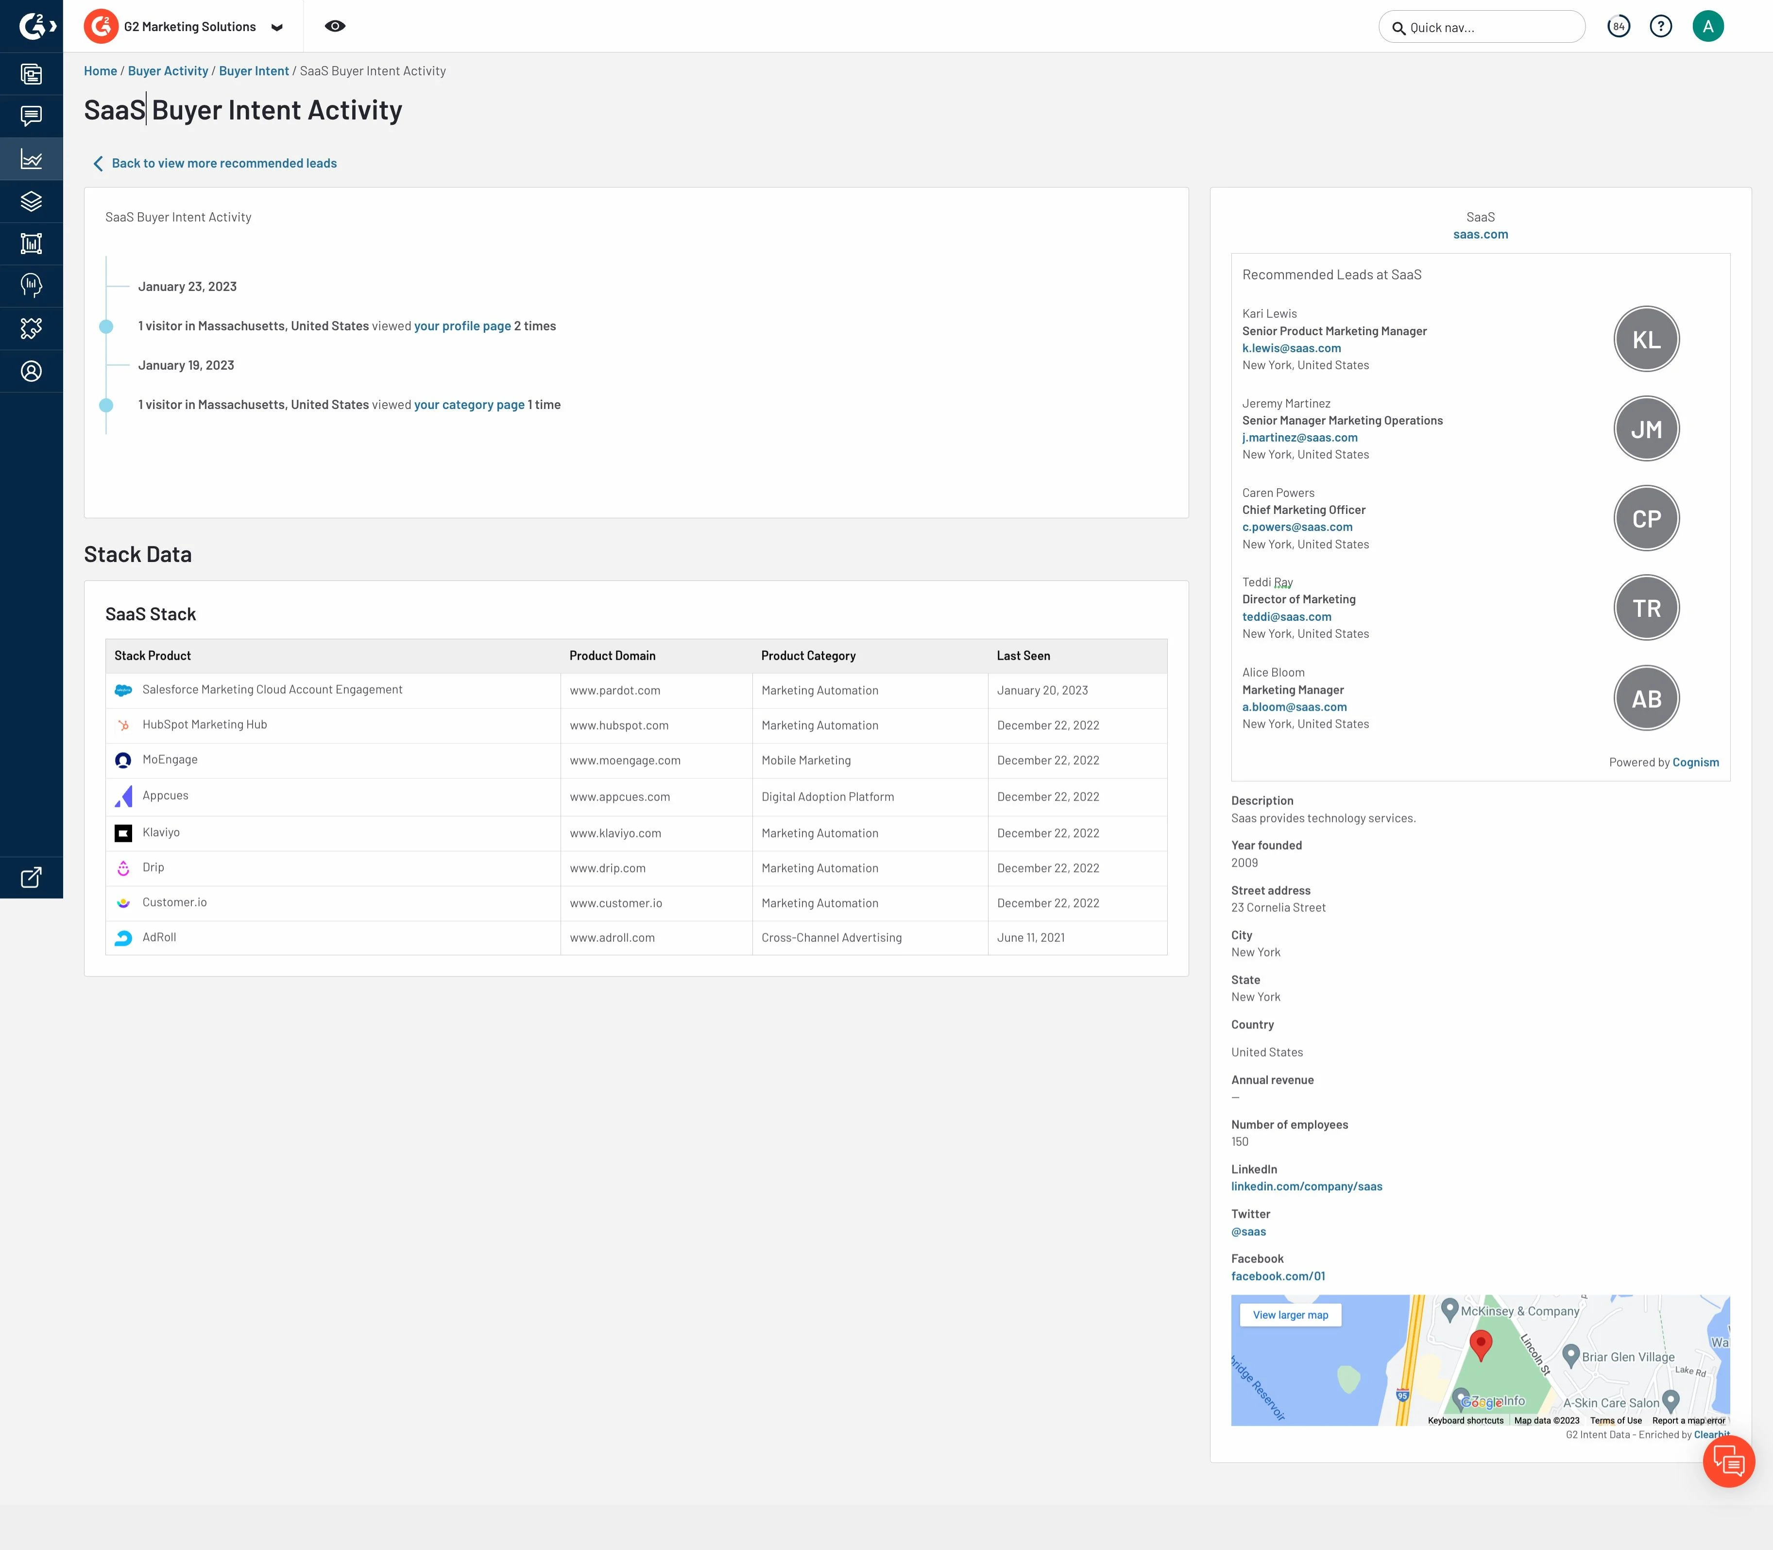Viewport: 1773px width, 1550px height.
Task: Email c.powers@saas.com
Action: click(x=1297, y=527)
